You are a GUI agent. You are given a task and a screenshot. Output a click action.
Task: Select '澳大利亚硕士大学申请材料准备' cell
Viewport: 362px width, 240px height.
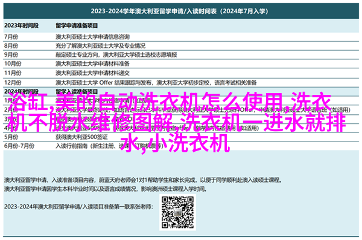[92, 63]
